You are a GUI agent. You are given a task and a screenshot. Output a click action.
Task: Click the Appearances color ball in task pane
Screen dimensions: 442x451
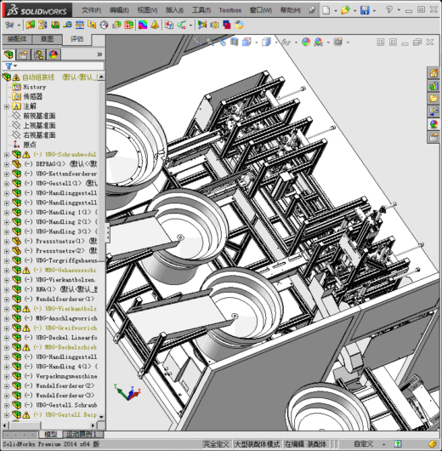pos(433,124)
